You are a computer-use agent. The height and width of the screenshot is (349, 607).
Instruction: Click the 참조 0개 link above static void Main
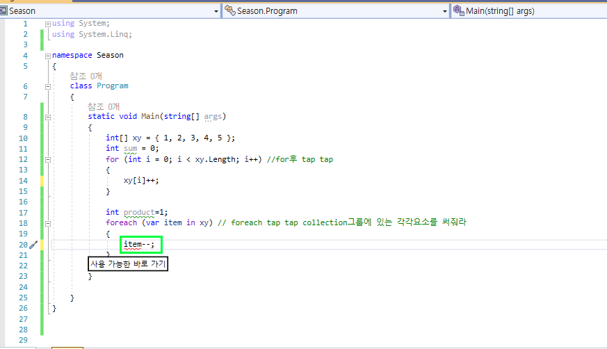tap(104, 106)
